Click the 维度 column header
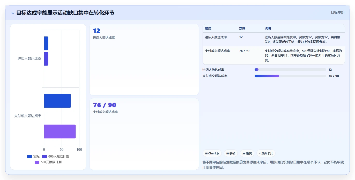The image size is (355, 180). click(208, 28)
